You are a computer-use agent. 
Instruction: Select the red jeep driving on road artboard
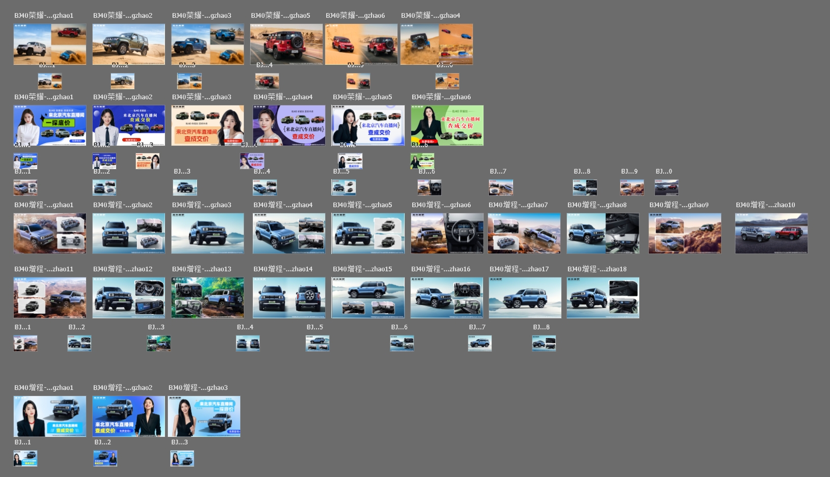[x=287, y=44]
